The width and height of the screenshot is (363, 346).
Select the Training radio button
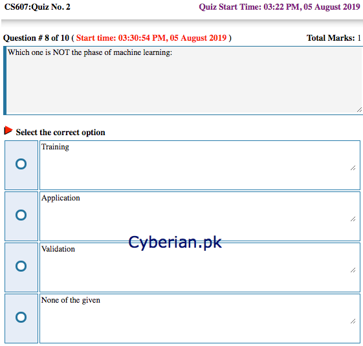pyautogui.click(x=21, y=164)
